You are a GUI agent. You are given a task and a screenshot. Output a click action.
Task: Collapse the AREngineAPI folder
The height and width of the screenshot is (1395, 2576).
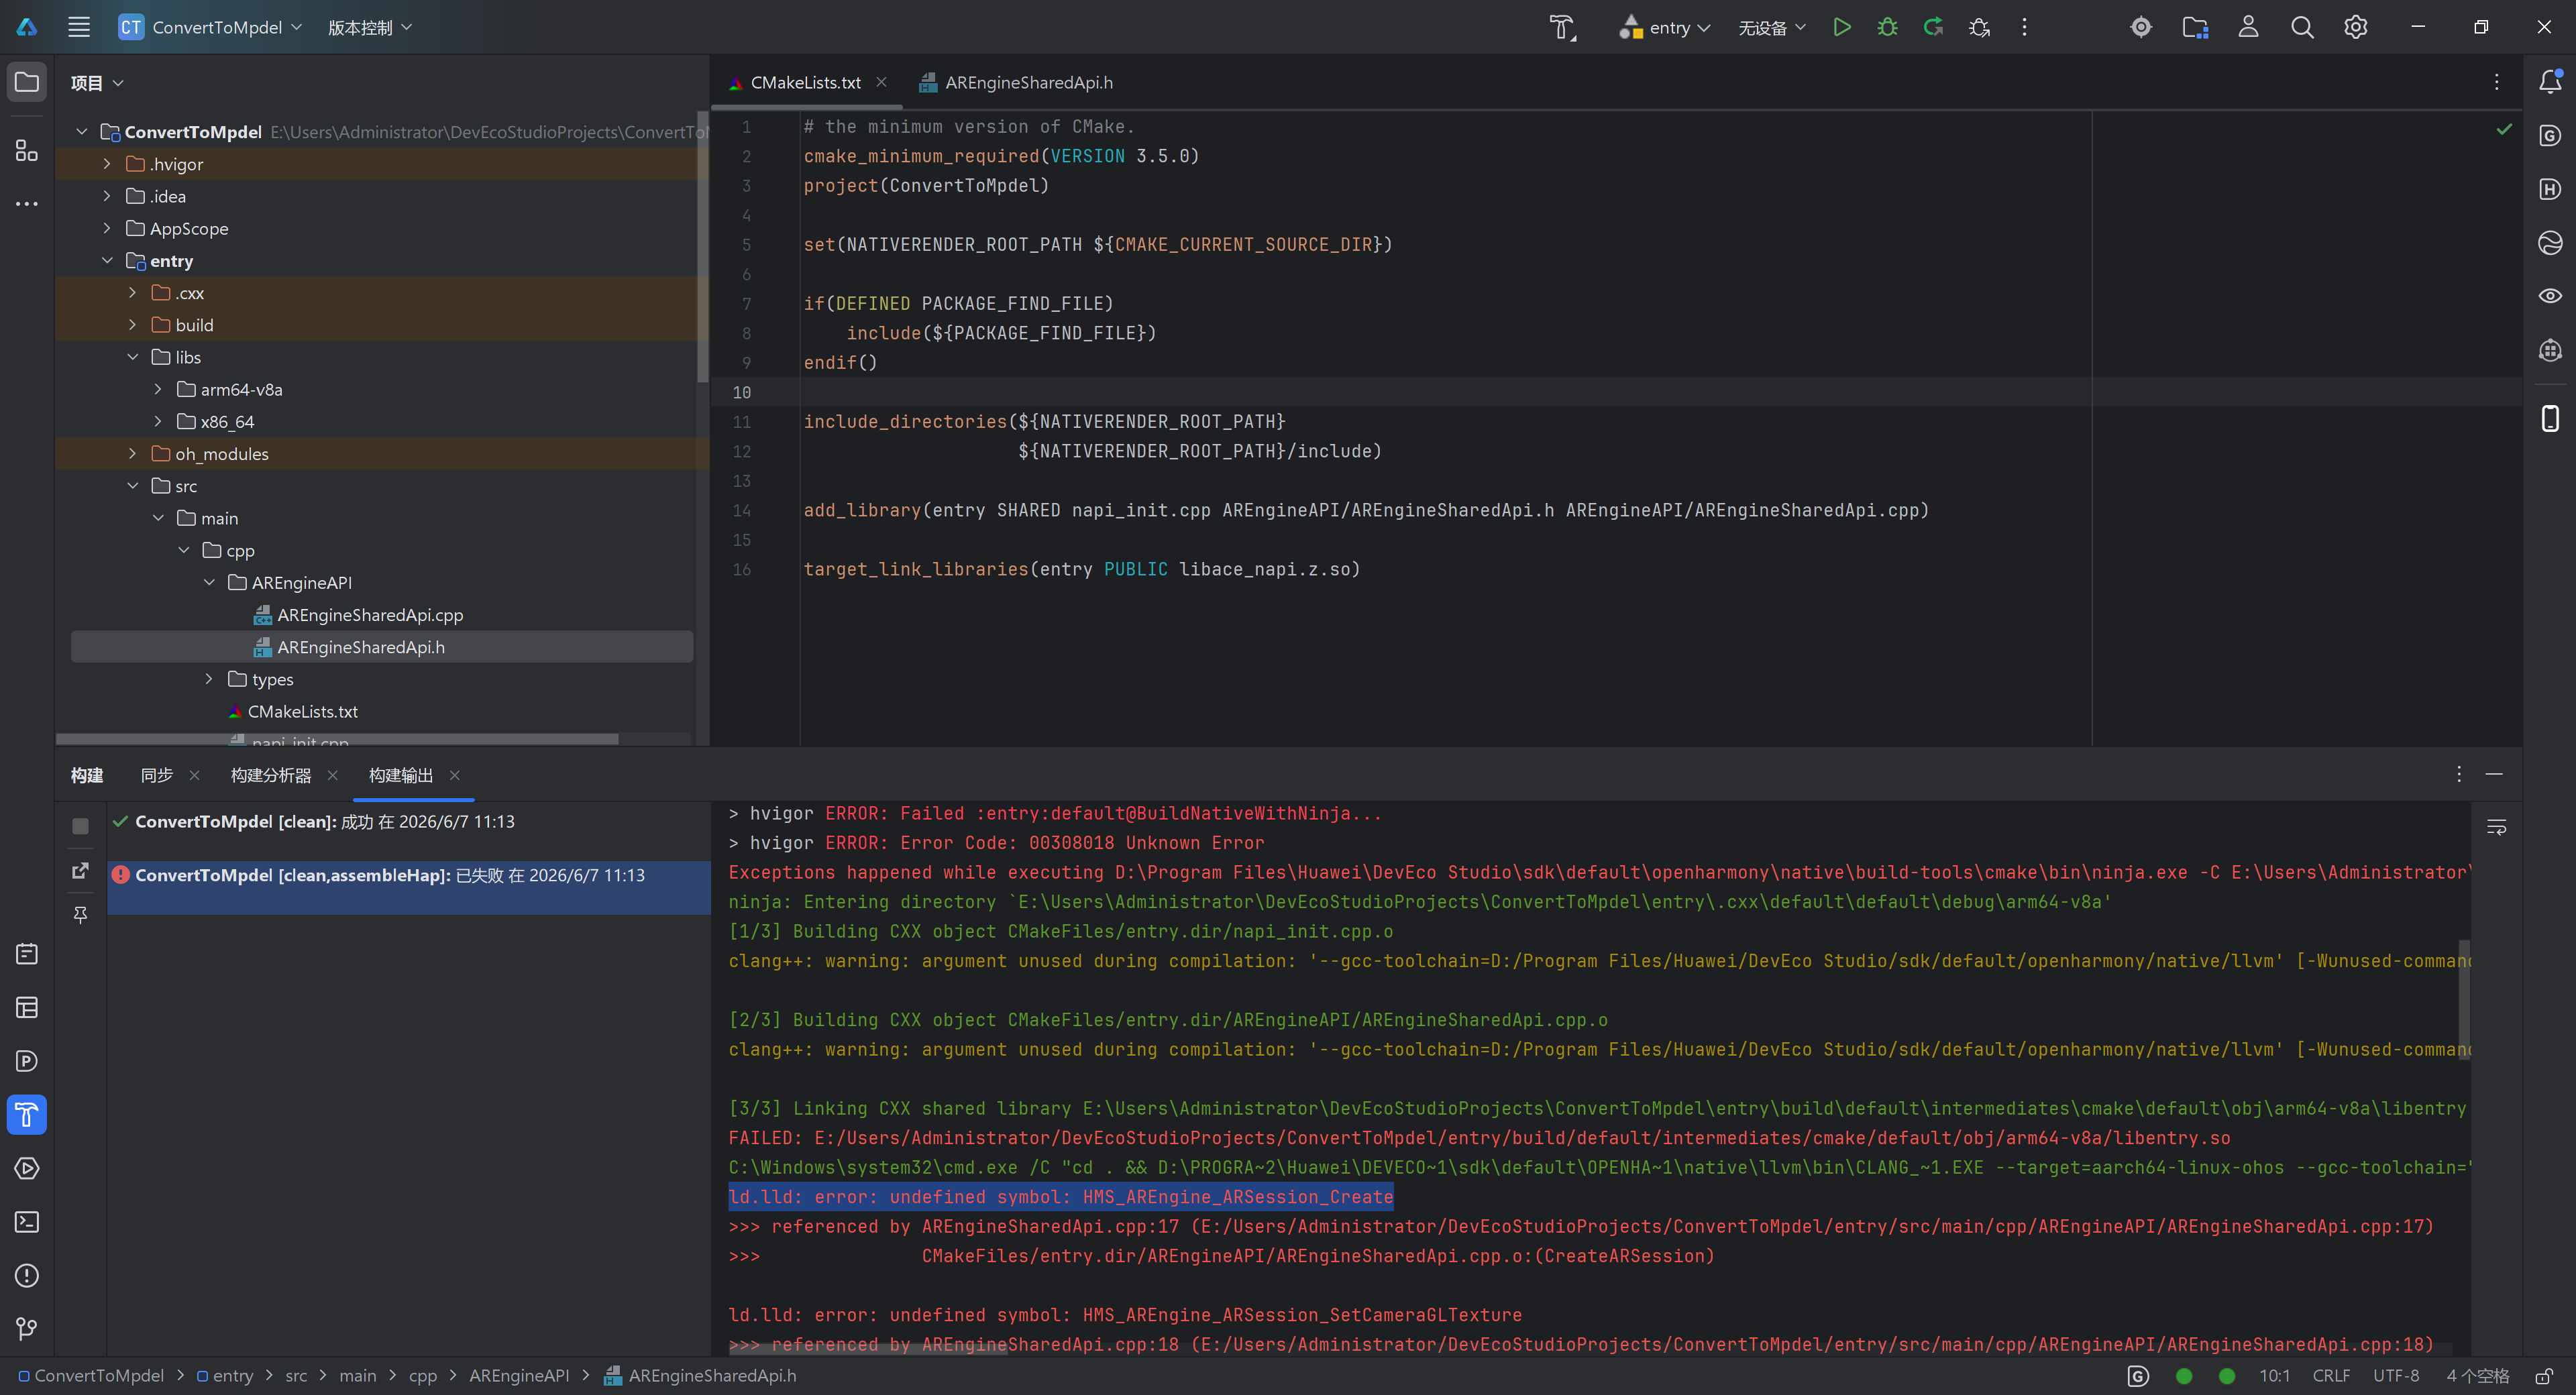209,583
